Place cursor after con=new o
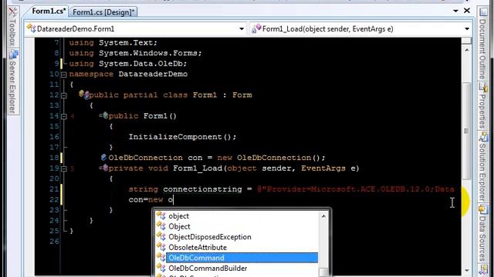Screen dimensions: 494x277 pyautogui.click(x=174, y=200)
